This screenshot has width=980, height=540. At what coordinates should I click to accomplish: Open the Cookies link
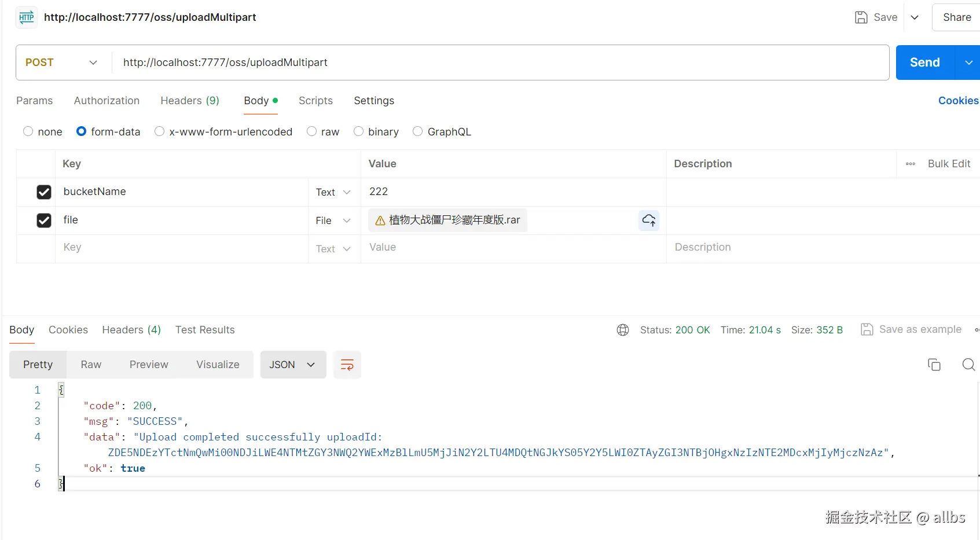click(x=959, y=101)
